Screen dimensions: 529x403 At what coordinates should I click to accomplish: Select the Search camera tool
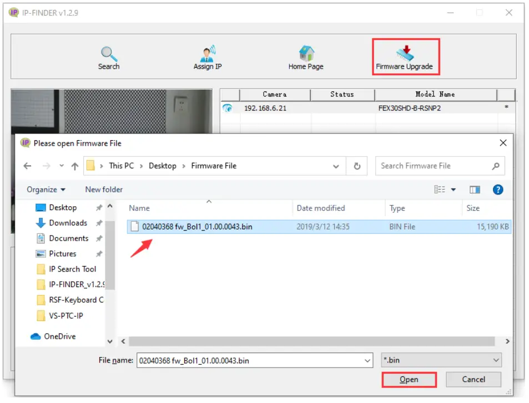click(109, 55)
